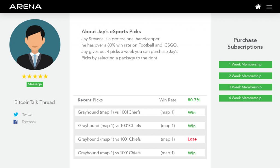
Task: Choose the 4 Week Membership button
Action: click(245, 98)
